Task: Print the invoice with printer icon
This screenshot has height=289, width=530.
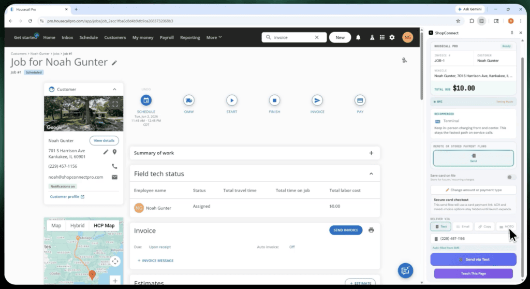Action: pos(371,230)
